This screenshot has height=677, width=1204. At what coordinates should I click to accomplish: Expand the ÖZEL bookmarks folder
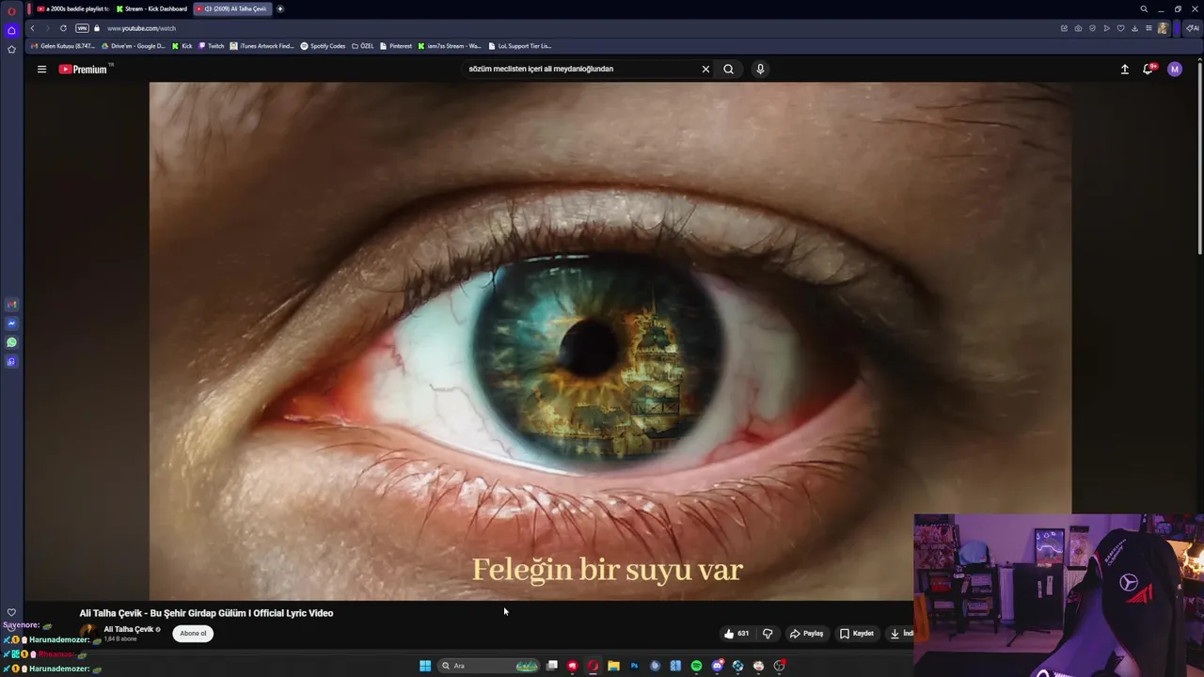(362, 46)
